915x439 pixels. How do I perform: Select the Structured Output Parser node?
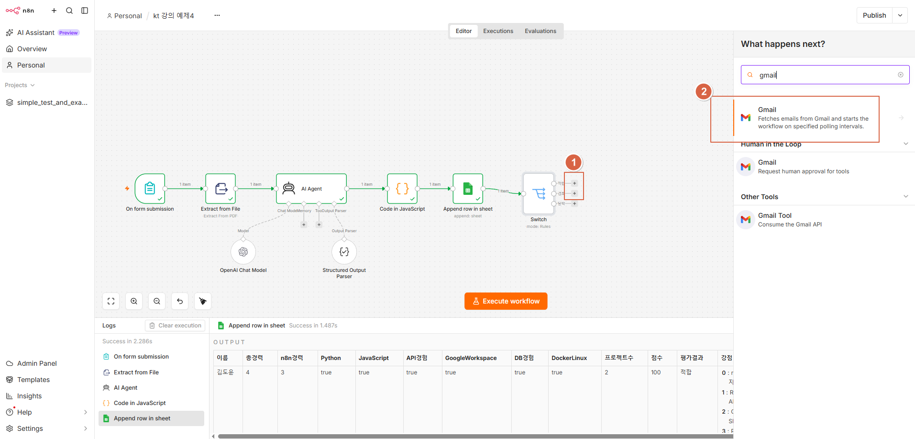coord(344,252)
